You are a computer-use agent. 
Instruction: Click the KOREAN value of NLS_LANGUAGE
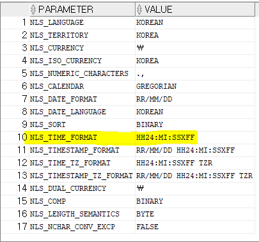coord(195,22)
